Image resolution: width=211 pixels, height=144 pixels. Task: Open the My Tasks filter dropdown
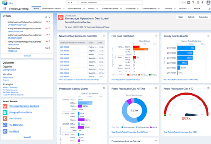(47, 17)
